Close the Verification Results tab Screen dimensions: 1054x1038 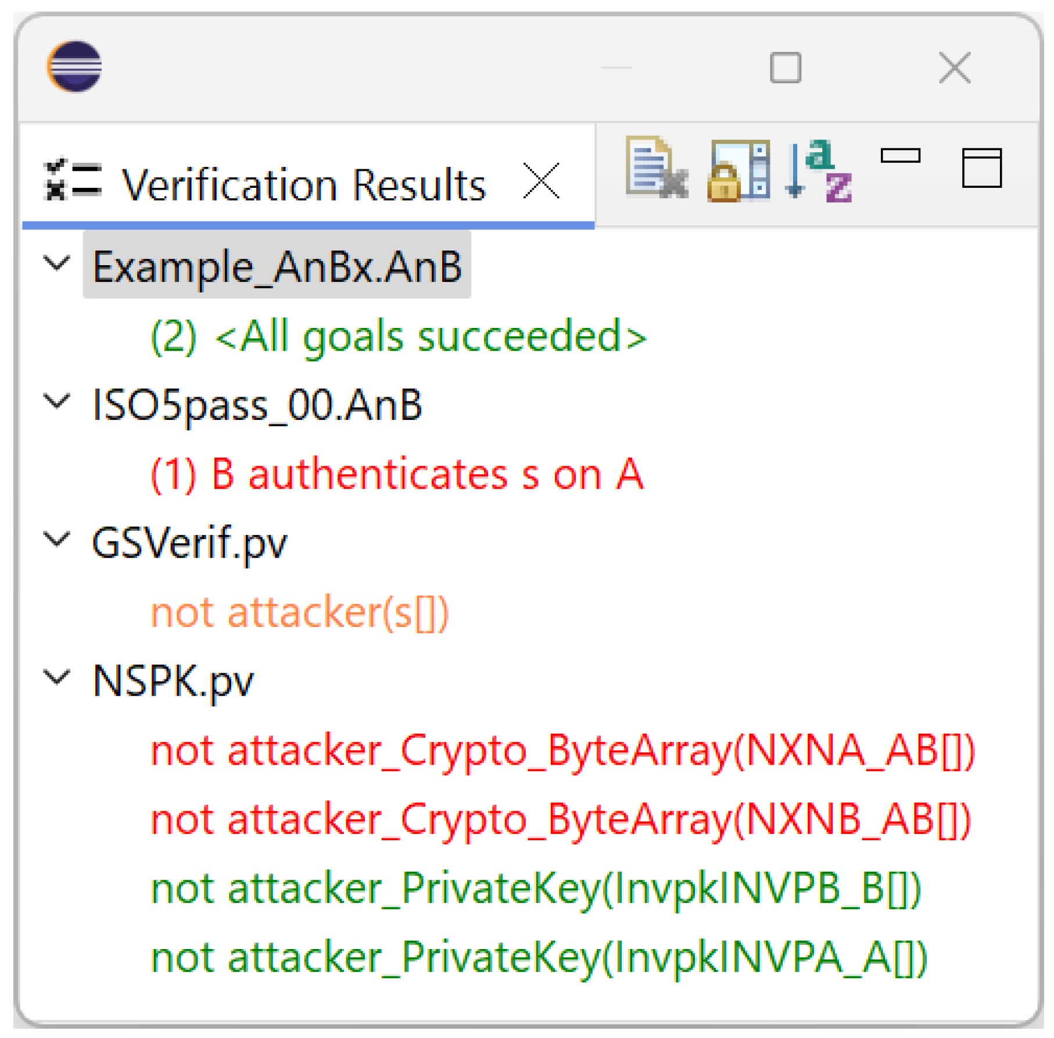tap(541, 181)
